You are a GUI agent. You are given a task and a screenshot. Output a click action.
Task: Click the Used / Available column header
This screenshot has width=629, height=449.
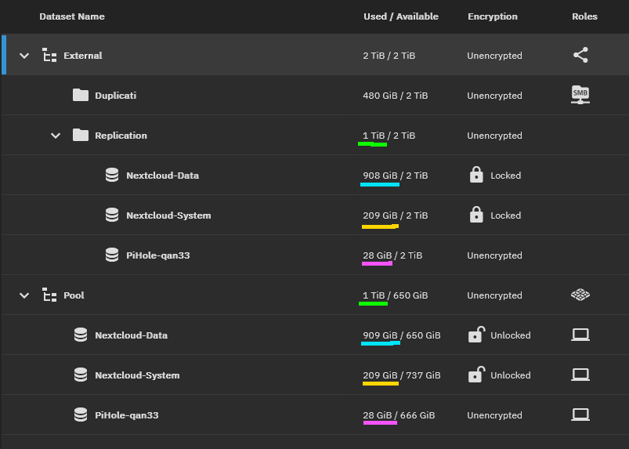pyautogui.click(x=401, y=16)
